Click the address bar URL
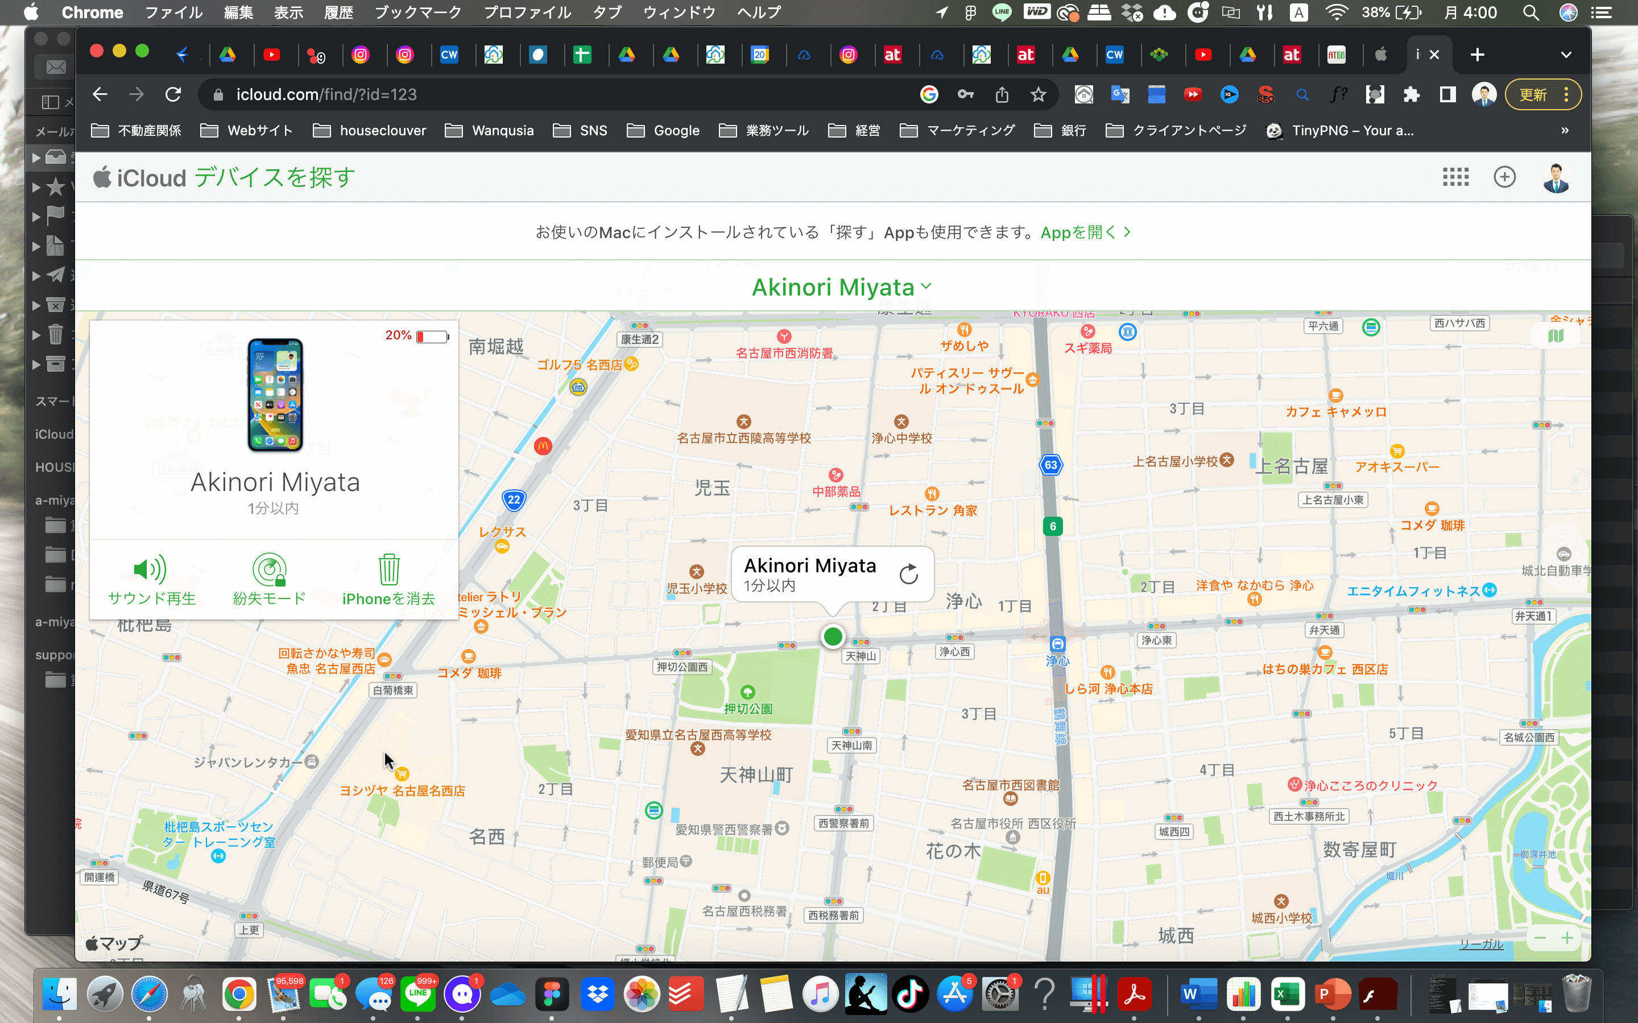Screen dimensions: 1638x1023 (x=326, y=95)
